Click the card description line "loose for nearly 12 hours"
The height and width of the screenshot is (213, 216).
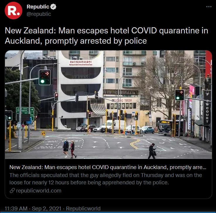89,183
